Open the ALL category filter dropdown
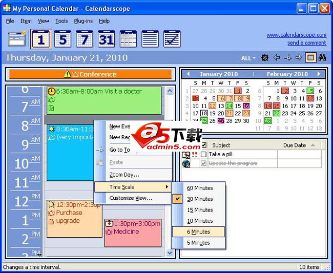Image resolution: width=333 pixels, height=273 pixels. pos(248,58)
